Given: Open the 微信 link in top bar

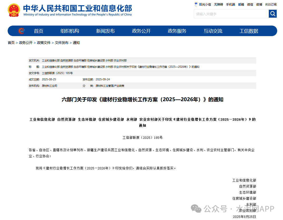Looking at the screenshot, I should click(x=250, y=4).
